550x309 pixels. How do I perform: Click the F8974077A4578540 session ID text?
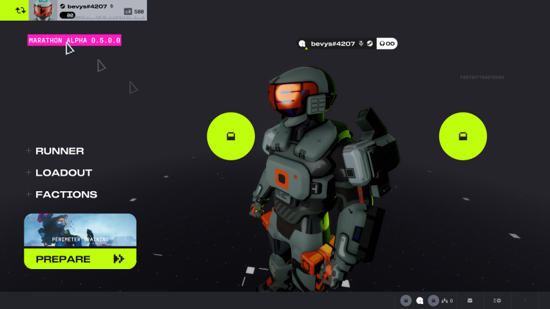[482, 77]
